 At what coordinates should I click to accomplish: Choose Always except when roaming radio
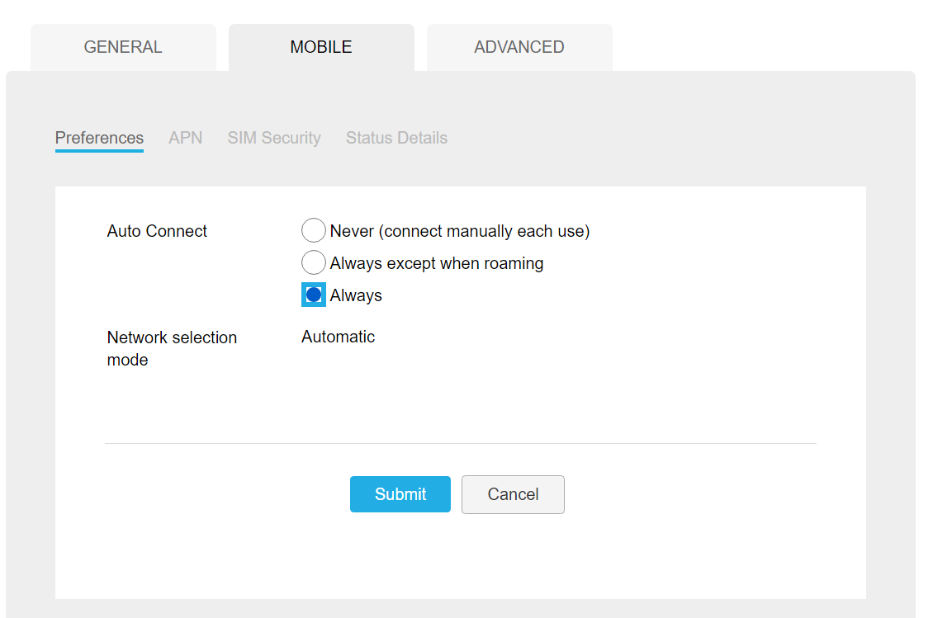click(314, 262)
